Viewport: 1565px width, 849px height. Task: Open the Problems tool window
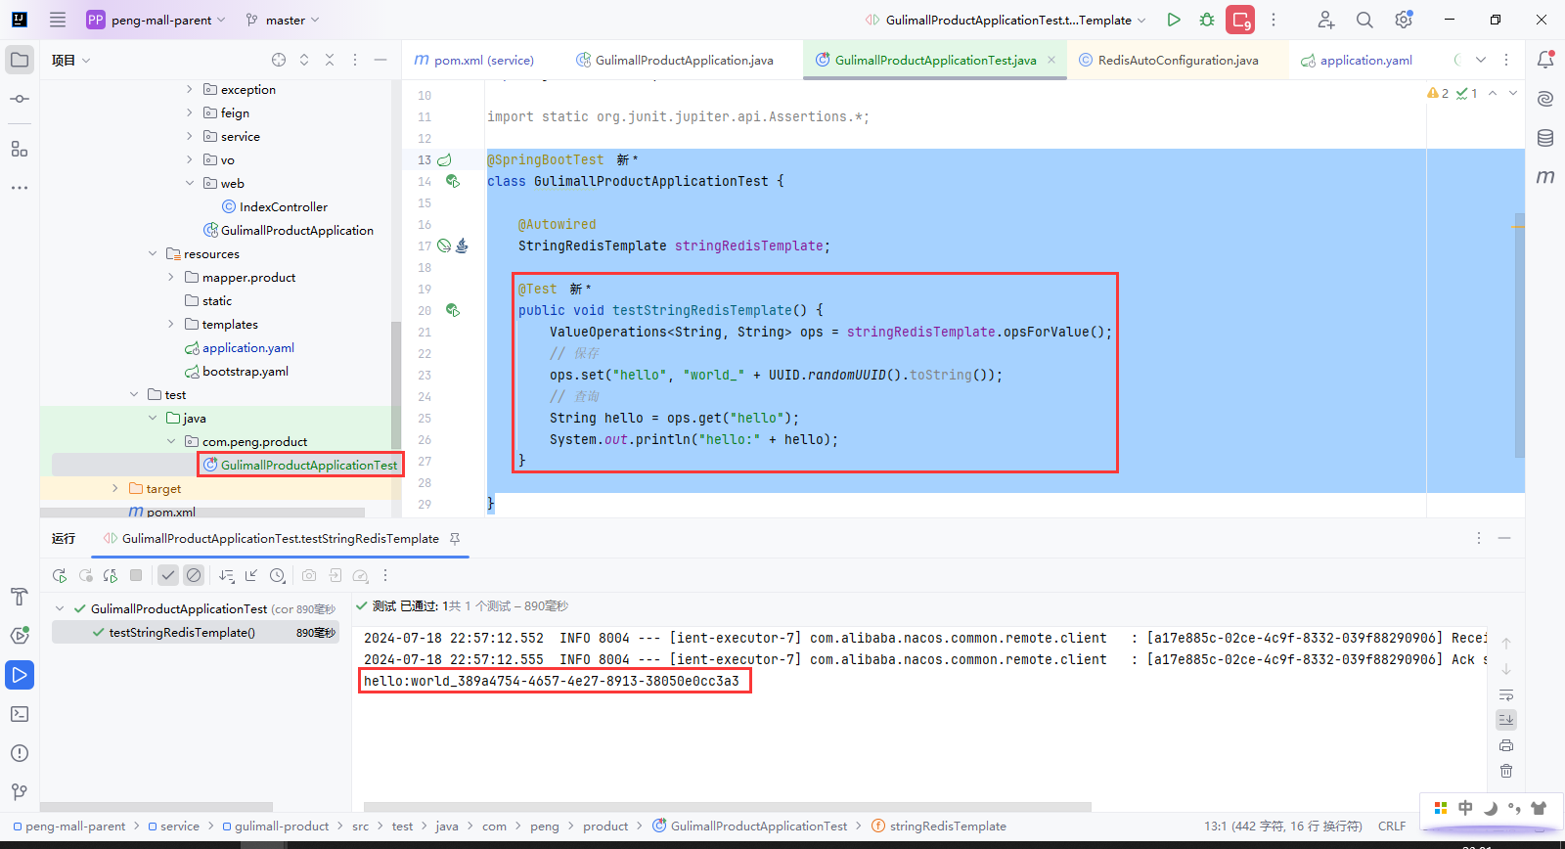click(x=20, y=753)
